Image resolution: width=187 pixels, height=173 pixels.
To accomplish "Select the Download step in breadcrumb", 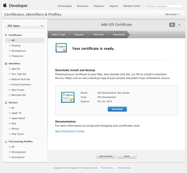I will (x=118, y=35).
